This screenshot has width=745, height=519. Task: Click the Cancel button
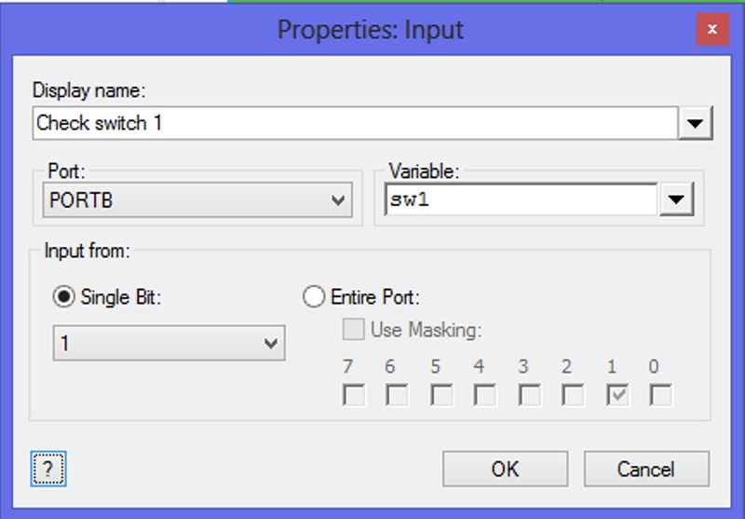(x=646, y=469)
